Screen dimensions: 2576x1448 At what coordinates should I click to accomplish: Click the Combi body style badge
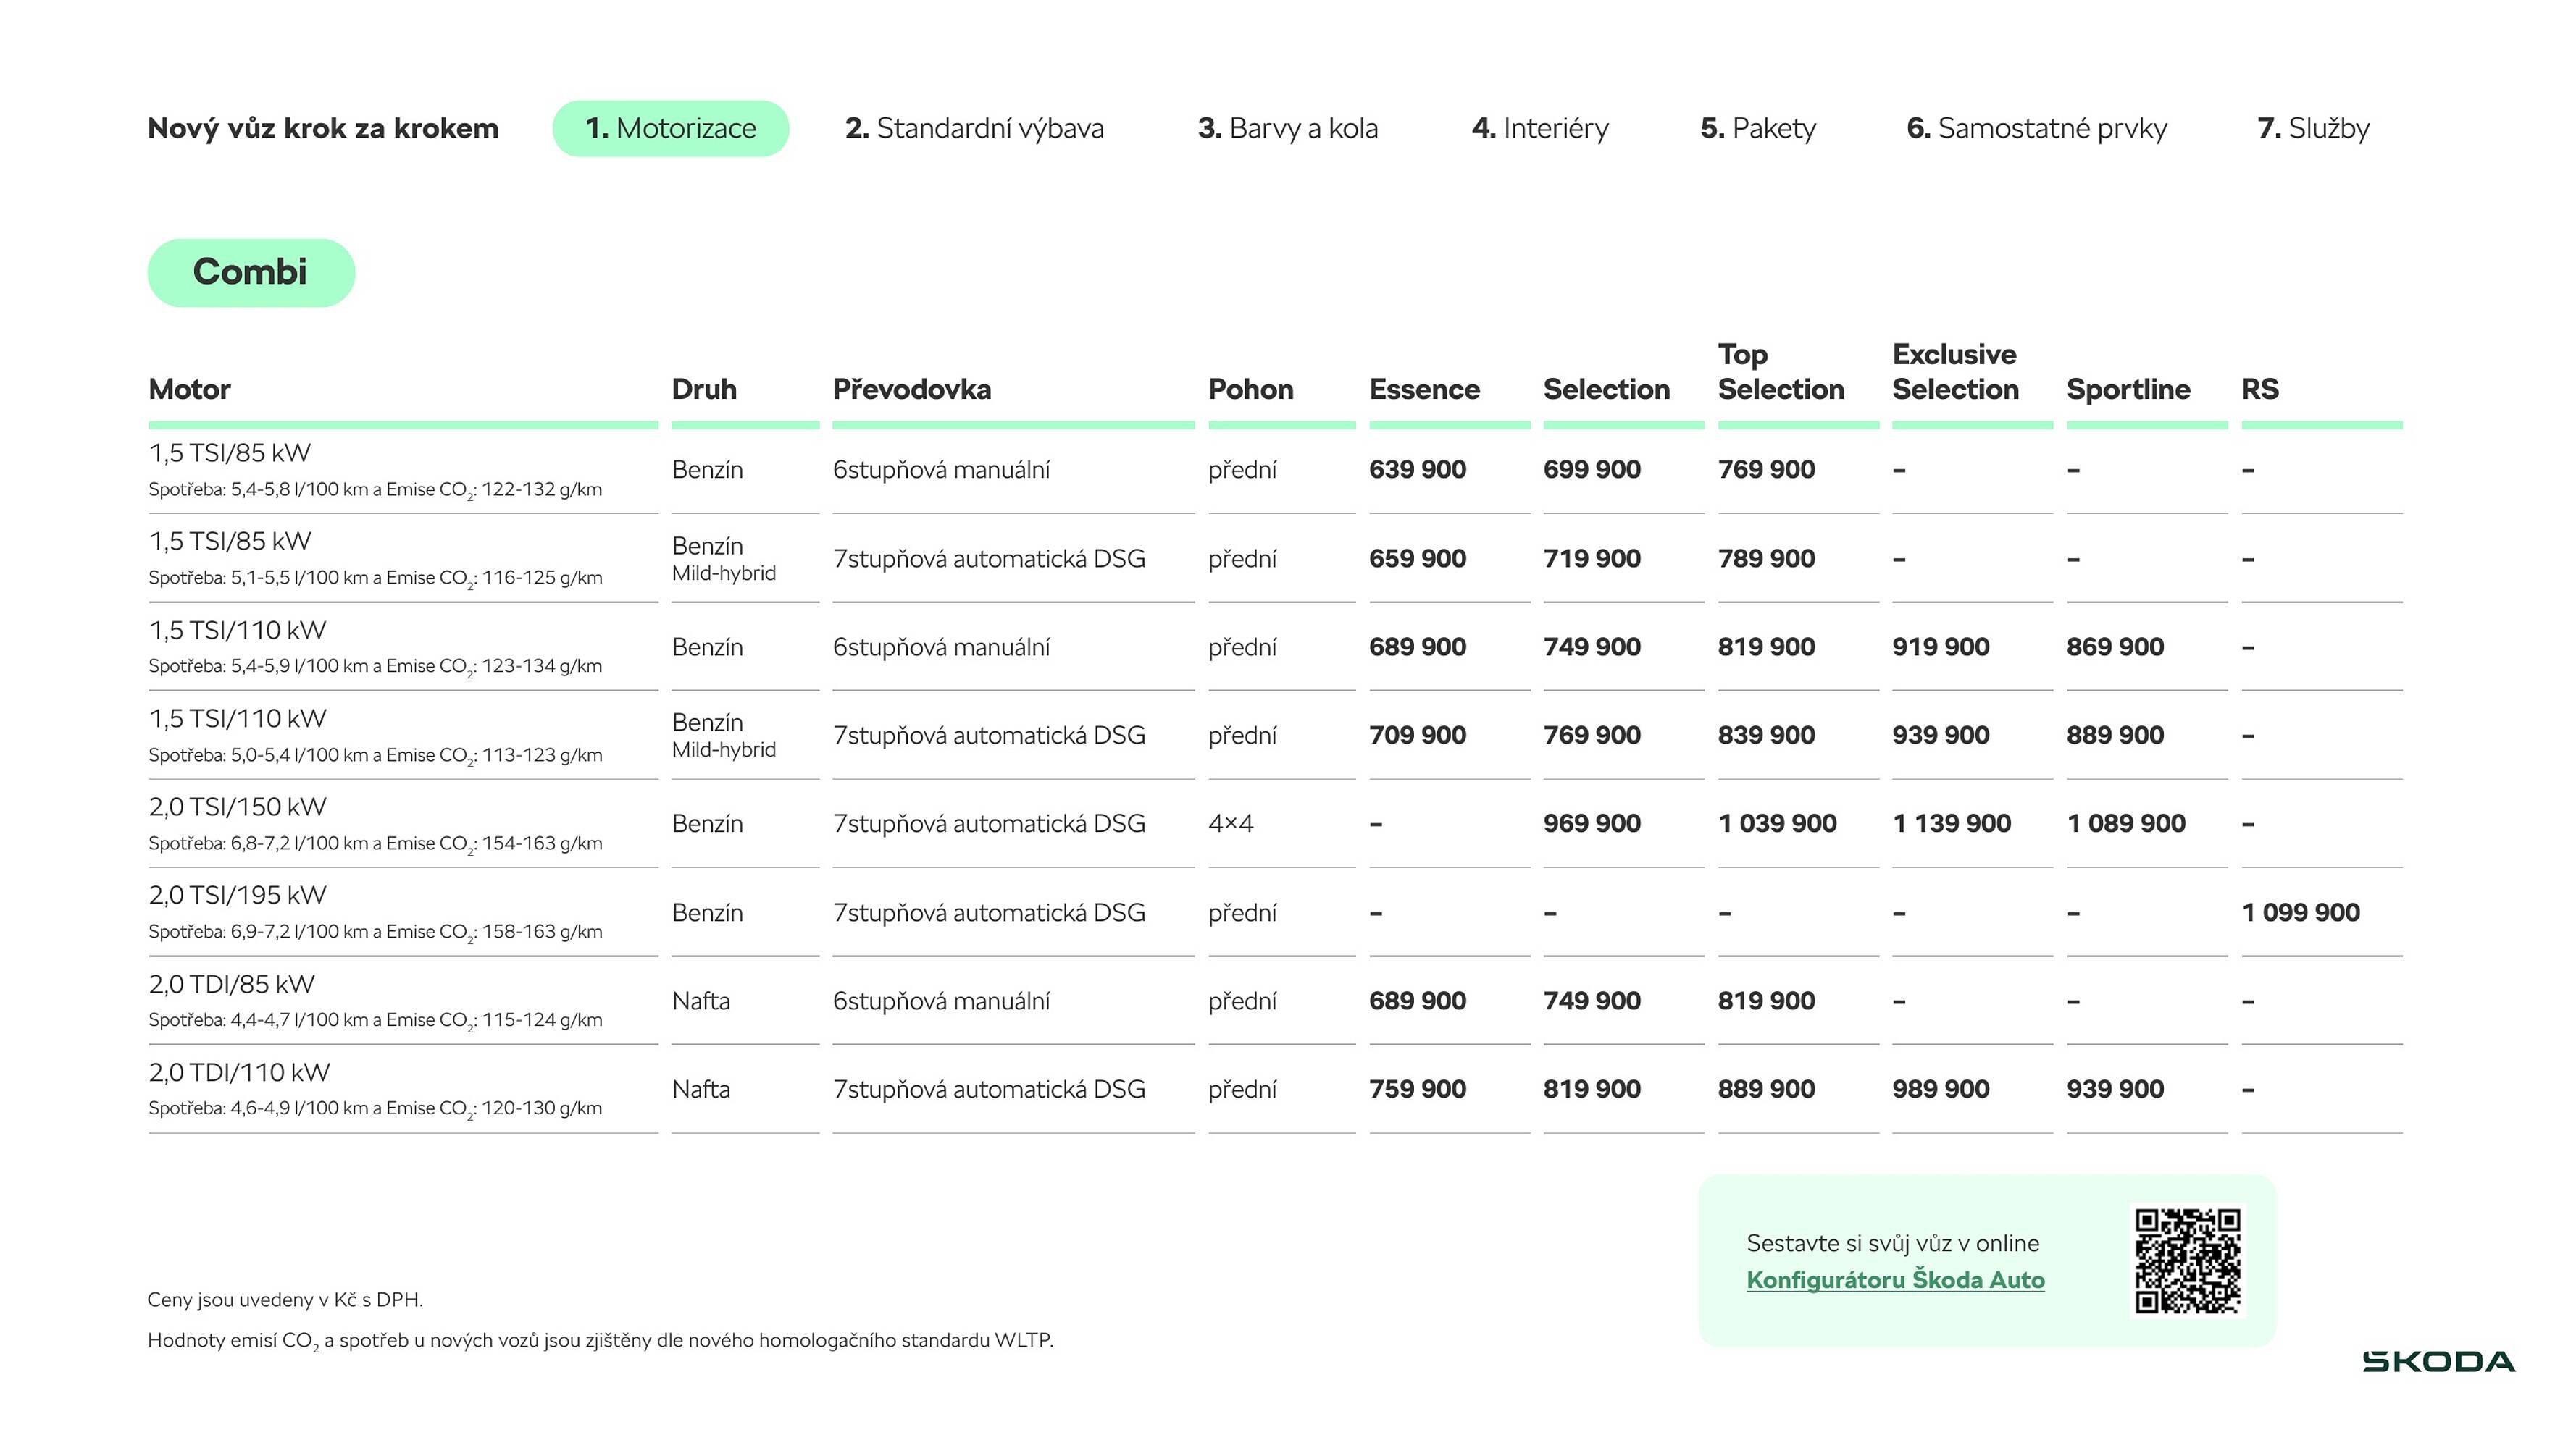(251, 271)
